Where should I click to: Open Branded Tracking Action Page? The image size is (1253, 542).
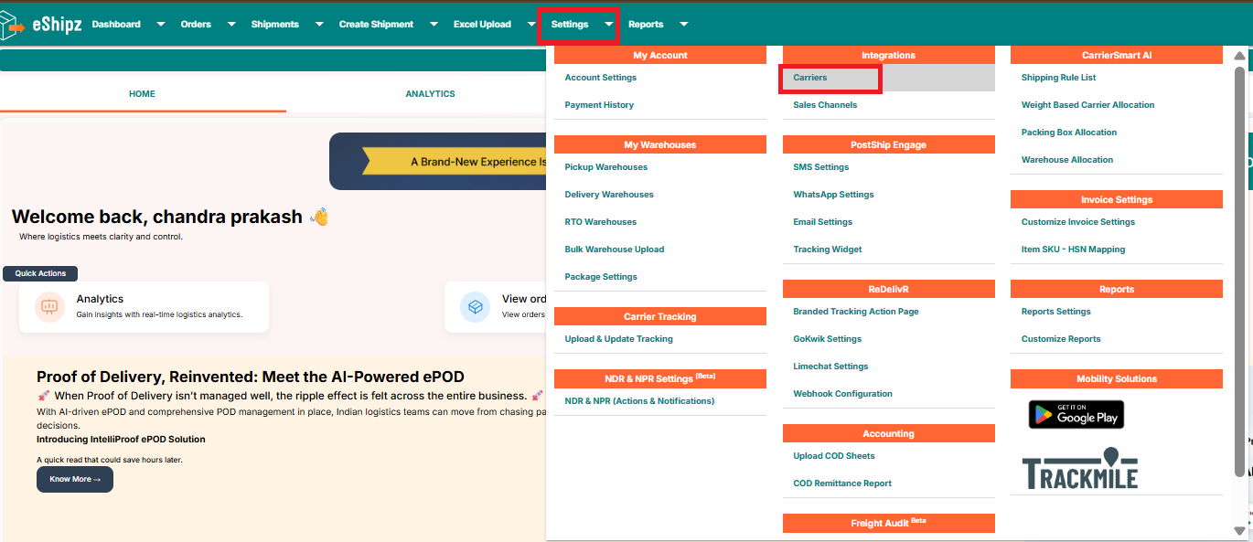(x=856, y=312)
